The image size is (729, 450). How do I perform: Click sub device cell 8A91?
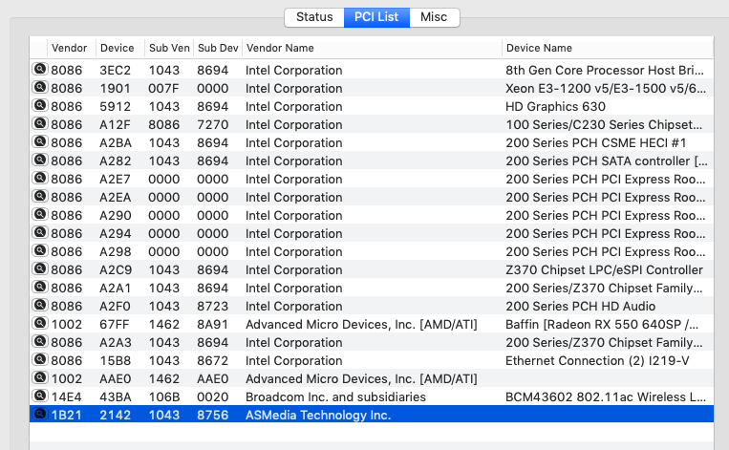click(212, 325)
